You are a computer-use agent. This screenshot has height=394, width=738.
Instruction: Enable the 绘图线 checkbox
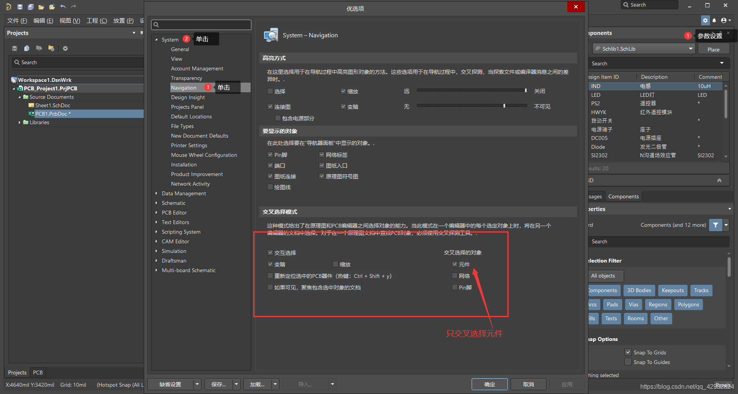[270, 187]
